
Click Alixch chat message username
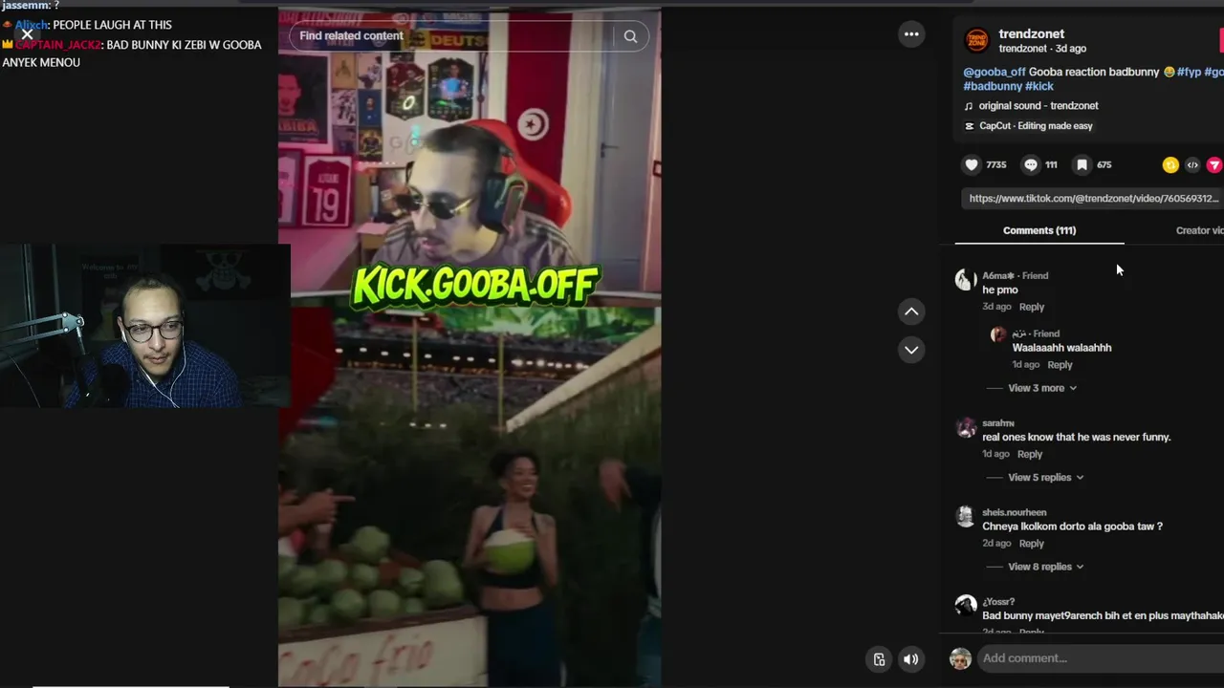[x=32, y=25]
